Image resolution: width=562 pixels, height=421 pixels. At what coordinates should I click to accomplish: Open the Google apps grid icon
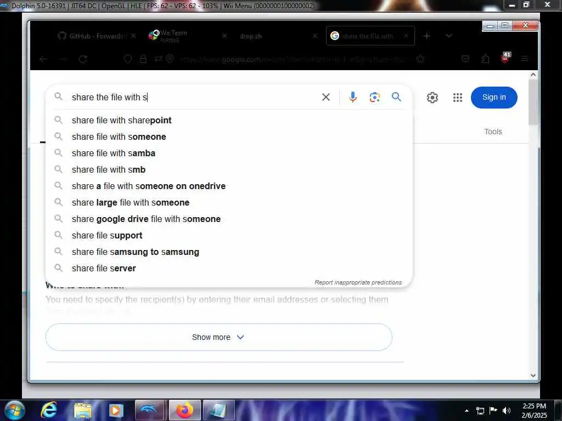pos(457,98)
